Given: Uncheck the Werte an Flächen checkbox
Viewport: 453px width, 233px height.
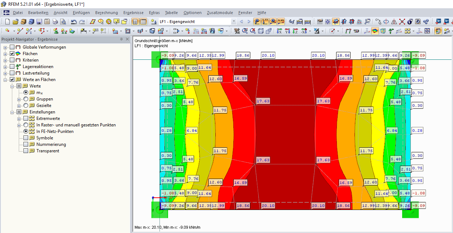Looking at the screenshot, I should (x=12, y=80).
